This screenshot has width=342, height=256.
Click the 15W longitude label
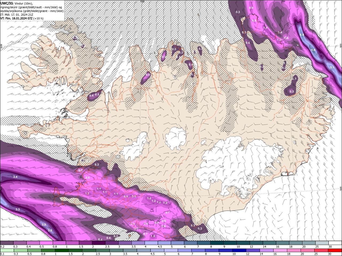(x=283, y=1)
